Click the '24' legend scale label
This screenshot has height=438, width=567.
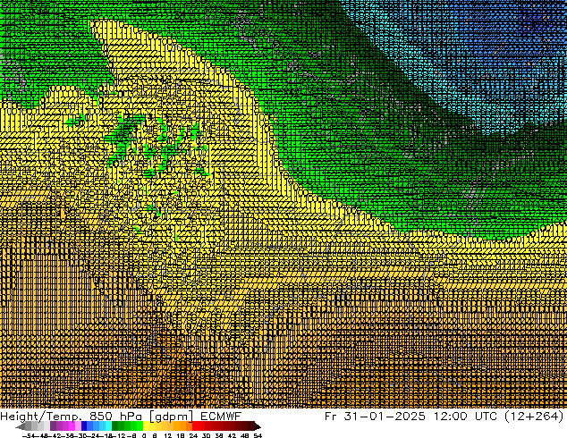pyautogui.click(x=193, y=435)
